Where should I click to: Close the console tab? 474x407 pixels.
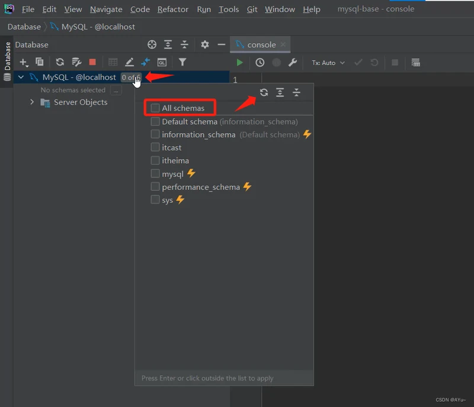pyautogui.click(x=283, y=45)
